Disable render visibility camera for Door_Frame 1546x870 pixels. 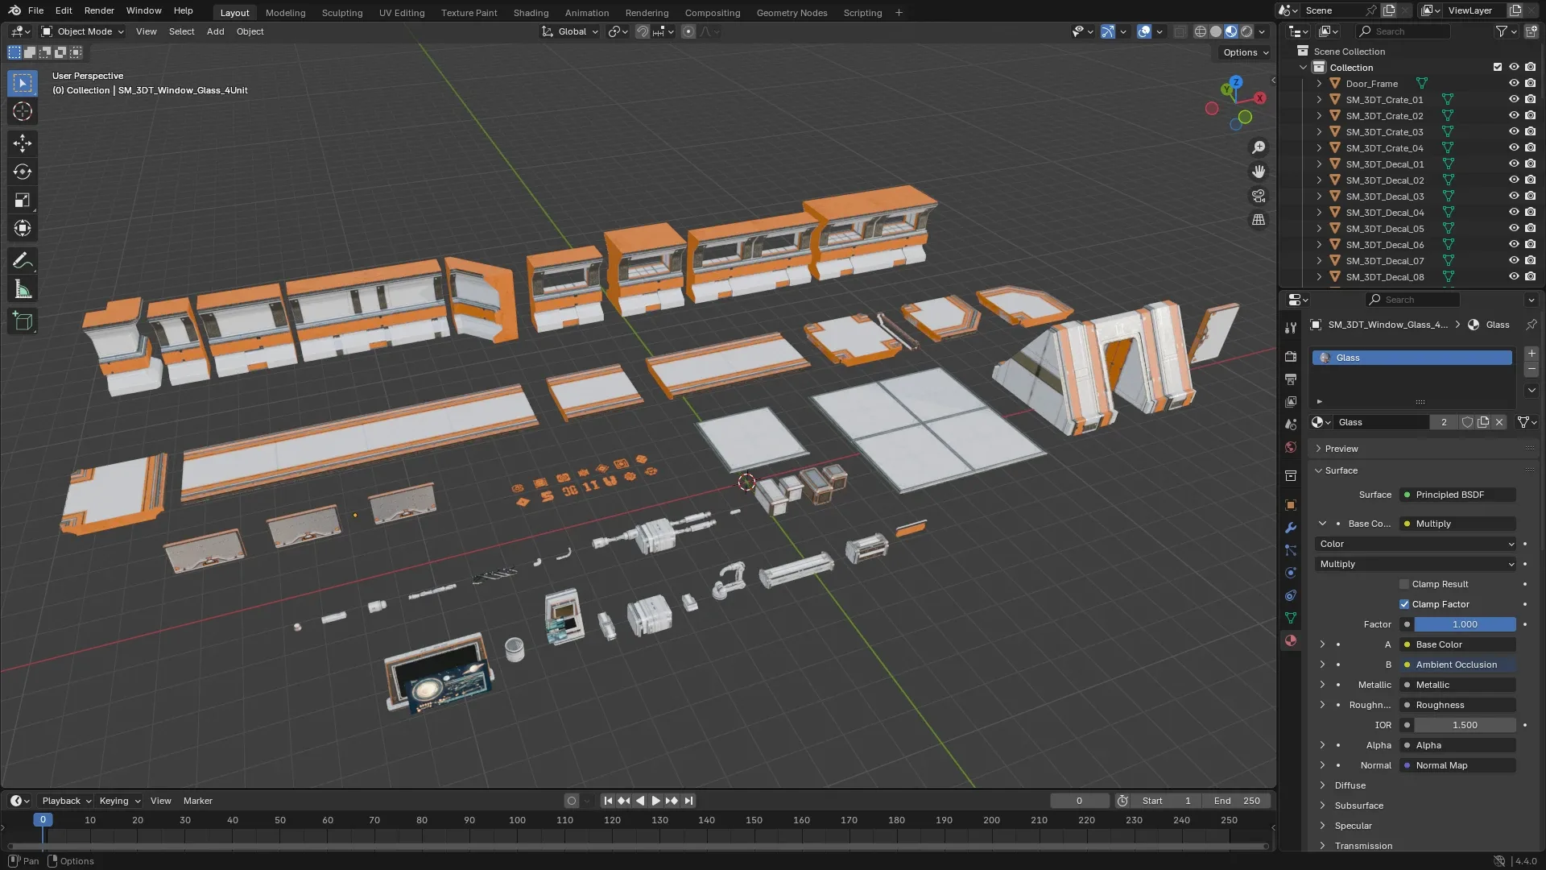click(x=1530, y=83)
